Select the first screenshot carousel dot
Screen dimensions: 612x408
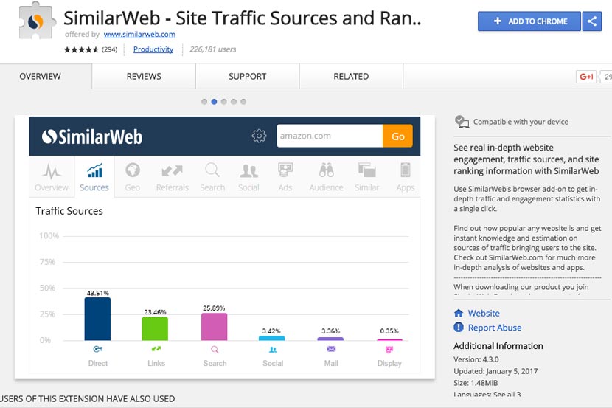[204, 102]
